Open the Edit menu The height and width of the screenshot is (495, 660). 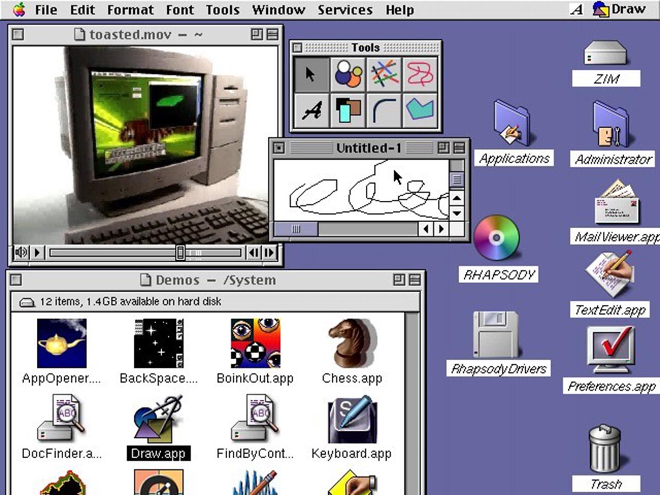[82, 10]
